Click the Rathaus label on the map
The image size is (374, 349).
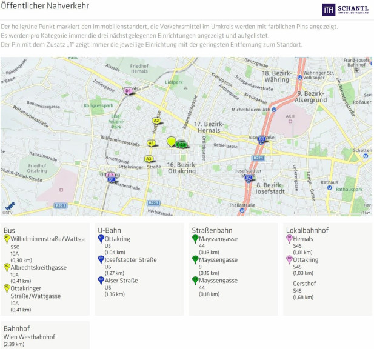[x=329, y=182]
